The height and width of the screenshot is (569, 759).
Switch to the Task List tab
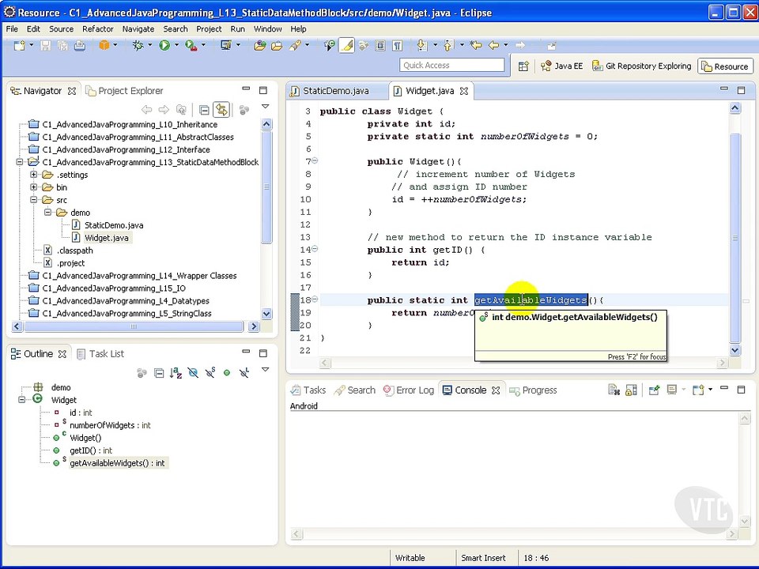[x=101, y=354]
